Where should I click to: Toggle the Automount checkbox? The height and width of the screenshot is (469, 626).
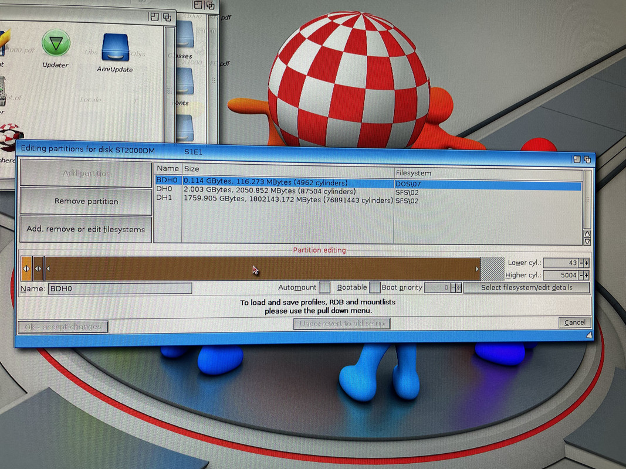(324, 287)
